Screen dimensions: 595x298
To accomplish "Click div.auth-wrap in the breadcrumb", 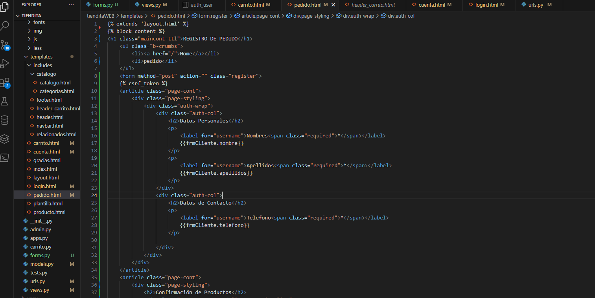I will point(358,16).
